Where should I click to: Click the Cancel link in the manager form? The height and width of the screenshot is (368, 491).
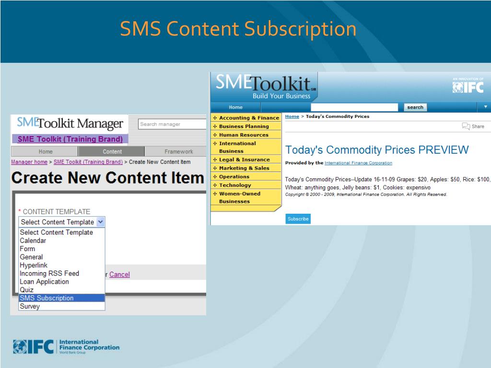click(x=119, y=275)
